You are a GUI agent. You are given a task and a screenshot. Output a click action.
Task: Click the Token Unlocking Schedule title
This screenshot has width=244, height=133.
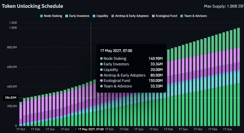point(32,6)
